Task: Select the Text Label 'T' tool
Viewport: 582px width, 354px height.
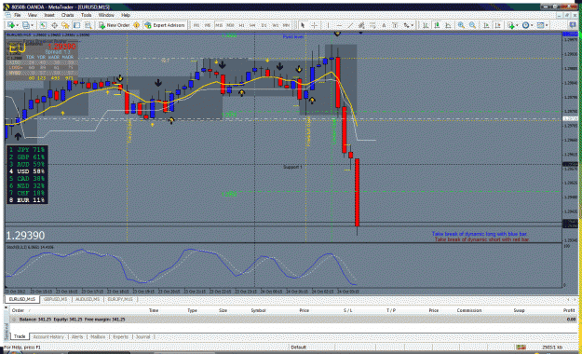Action: click(395, 25)
